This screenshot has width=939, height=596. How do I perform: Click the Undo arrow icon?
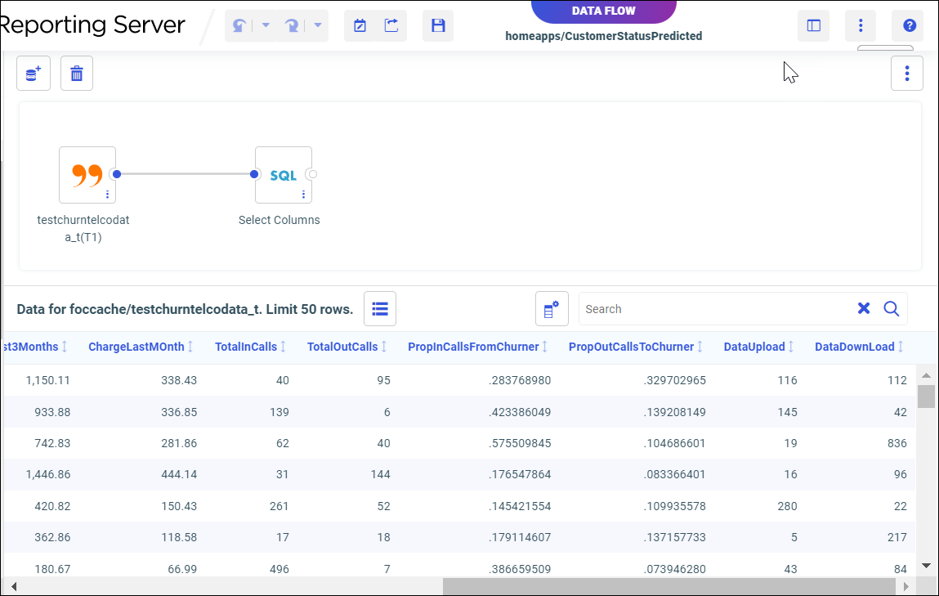click(239, 26)
